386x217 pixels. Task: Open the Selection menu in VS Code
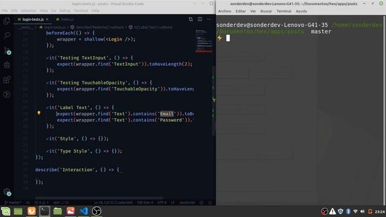pos(28,11)
